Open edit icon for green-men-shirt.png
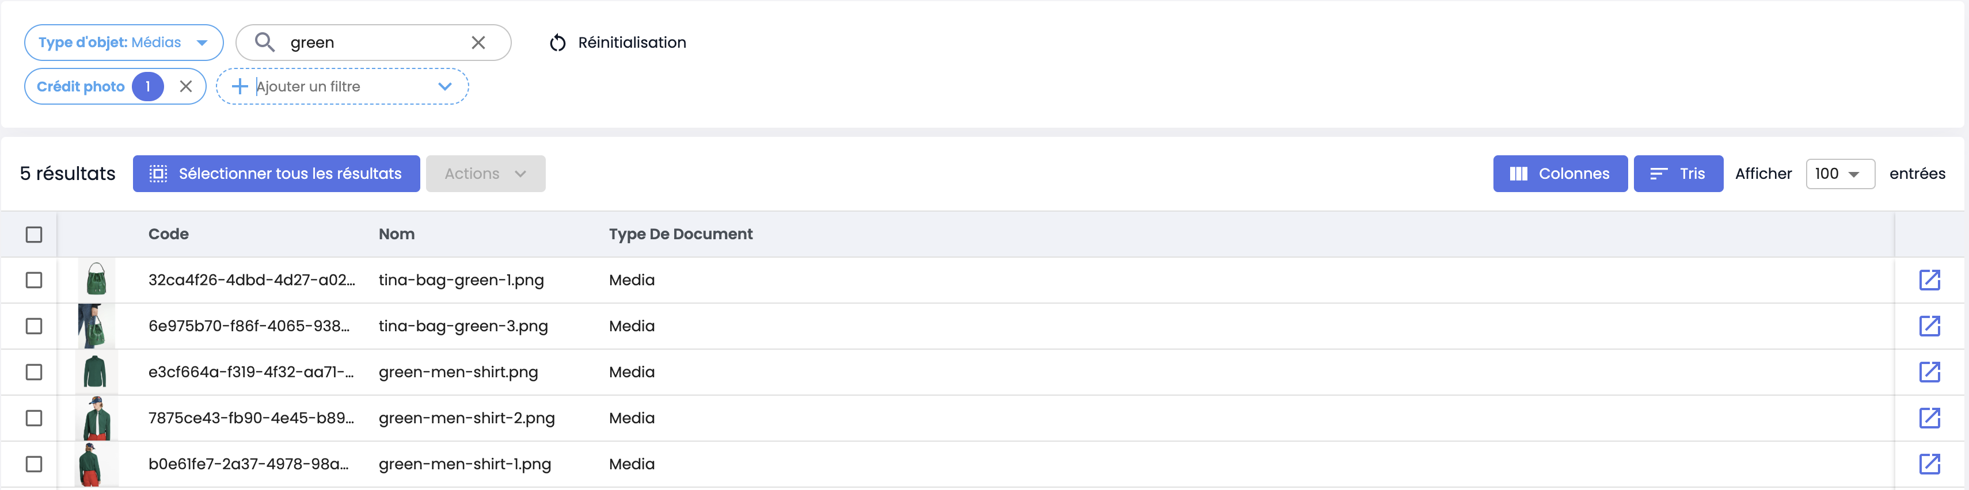The height and width of the screenshot is (490, 1969). [1929, 372]
